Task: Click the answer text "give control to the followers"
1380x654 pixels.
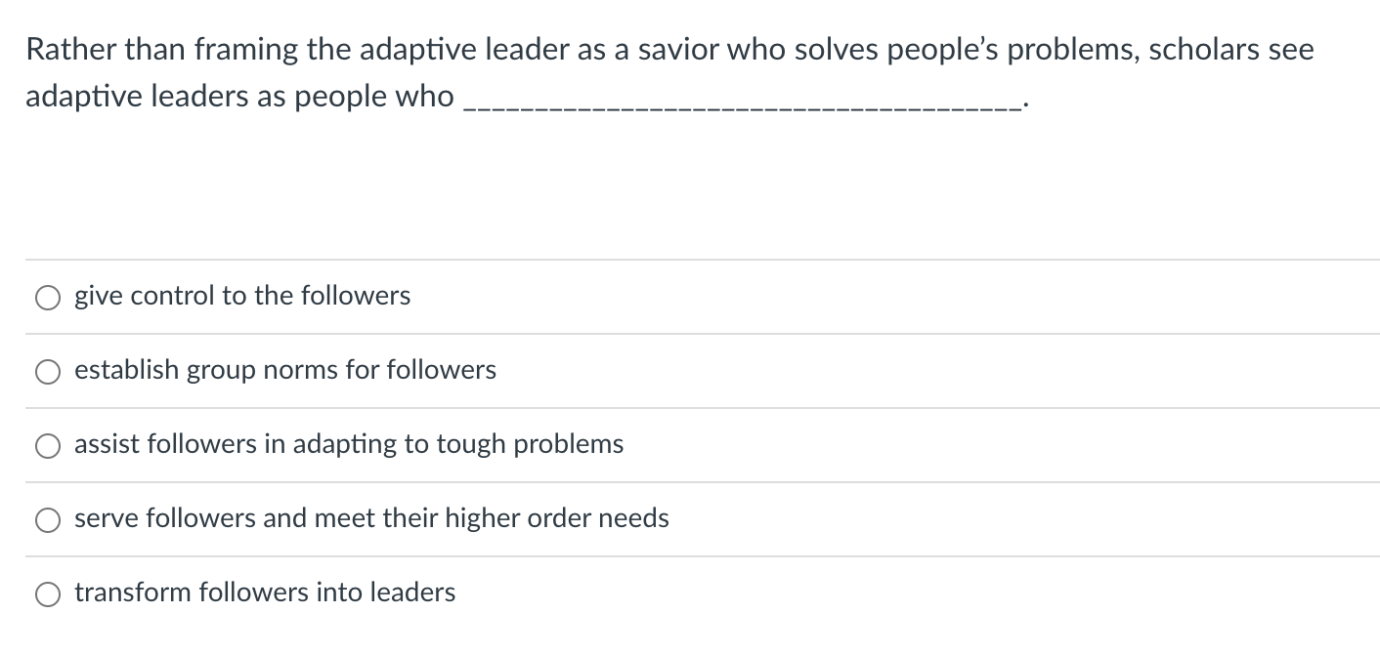Action: tap(241, 297)
